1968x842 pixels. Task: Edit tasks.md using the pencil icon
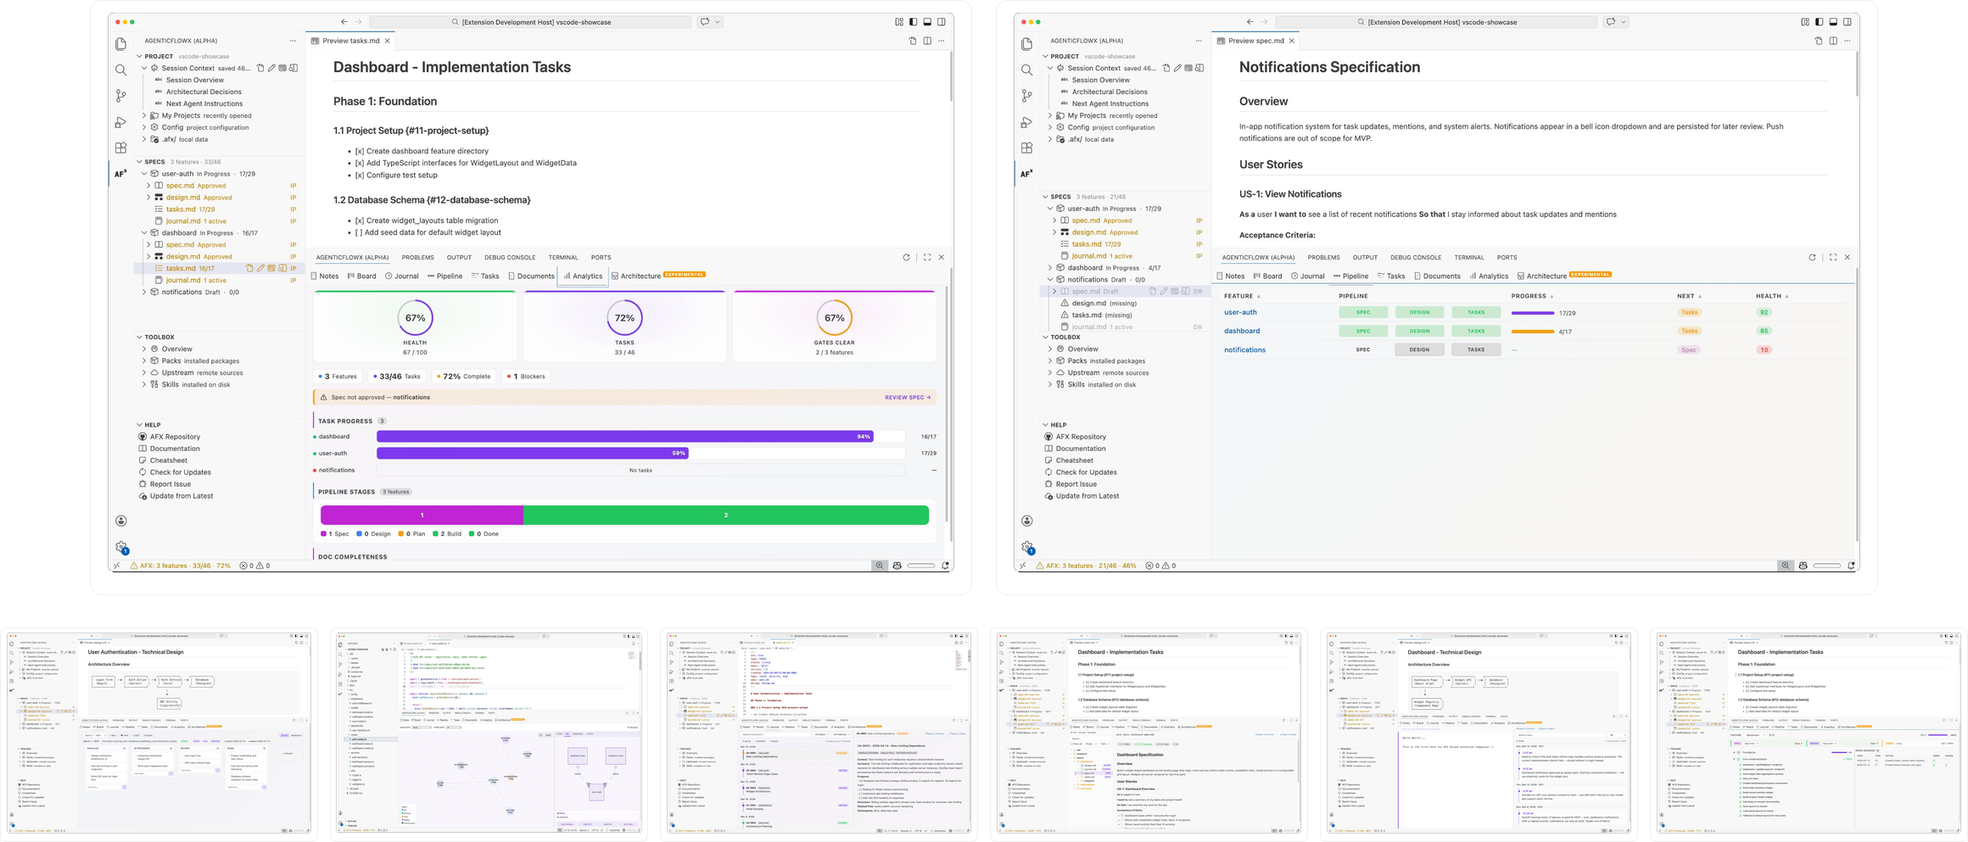point(260,267)
